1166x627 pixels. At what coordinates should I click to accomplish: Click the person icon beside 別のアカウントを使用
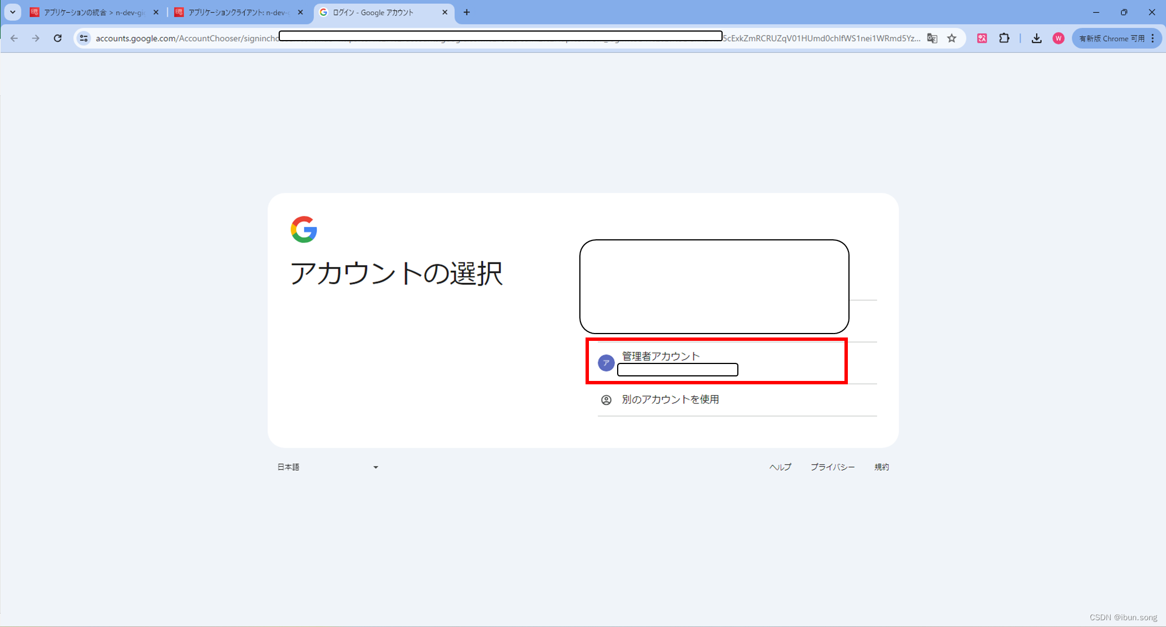pyautogui.click(x=606, y=400)
